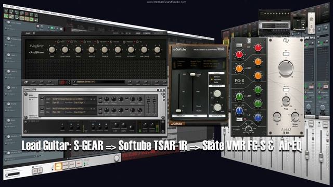This screenshot has height=187, width=333.
Task: Toggle Cab2 power switch in Pro Convolver
Action: [42, 109]
